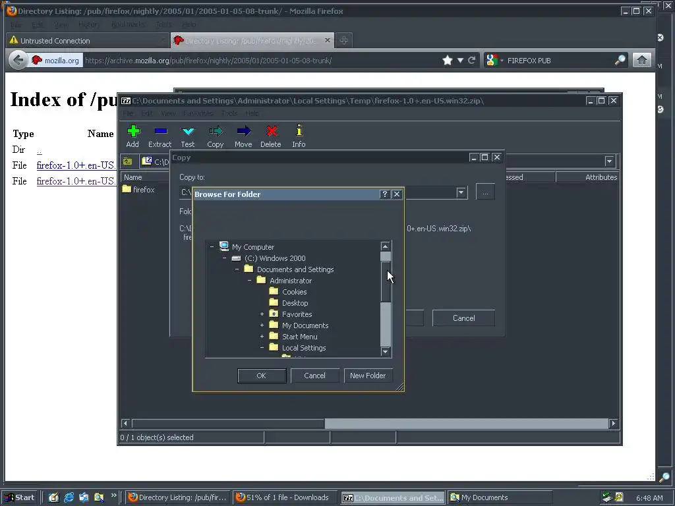Click the mozilla.org site identity icon

point(37,60)
